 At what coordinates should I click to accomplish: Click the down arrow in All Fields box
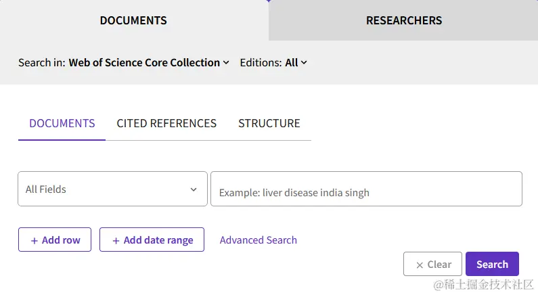tap(194, 189)
